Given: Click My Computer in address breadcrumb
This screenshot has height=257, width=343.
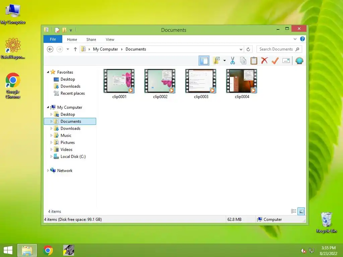Looking at the screenshot, I should pyautogui.click(x=106, y=49).
